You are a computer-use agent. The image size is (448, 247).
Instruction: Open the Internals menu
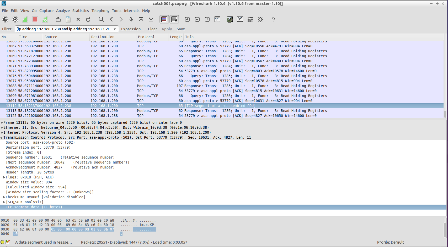[132, 11]
